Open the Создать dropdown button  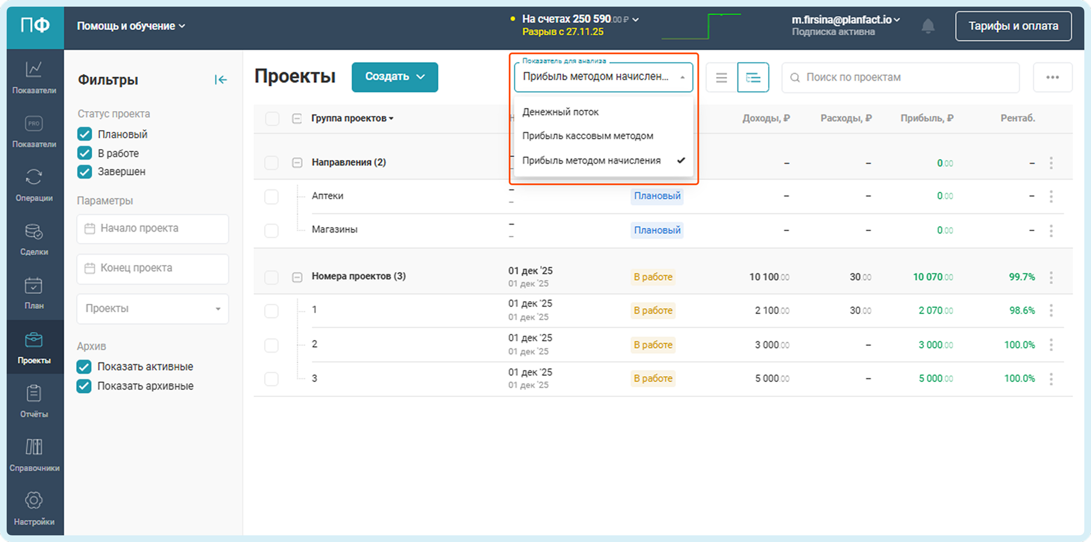[x=394, y=77]
